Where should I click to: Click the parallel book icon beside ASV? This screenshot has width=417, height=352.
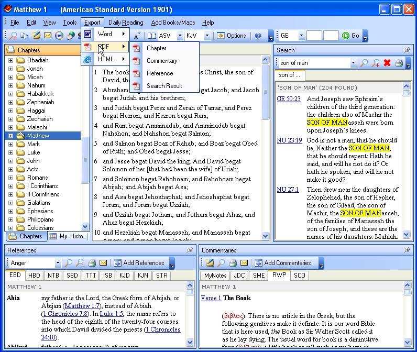click(152, 36)
